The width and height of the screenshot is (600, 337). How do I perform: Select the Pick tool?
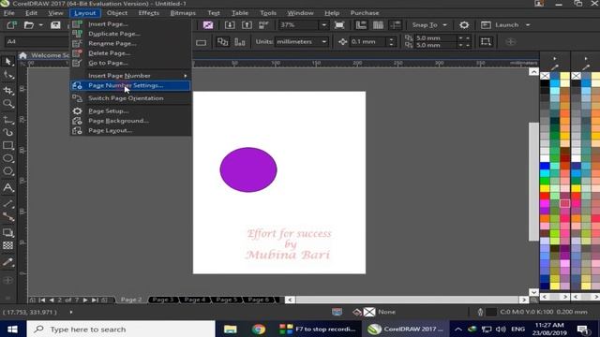click(x=8, y=61)
